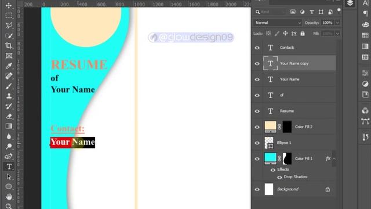The width and height of the screenshot is (371, 209).
Task: Hide the Your Name layer
Action: coord(257,80)
